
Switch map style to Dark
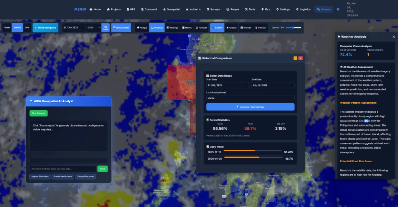point(27,27)
